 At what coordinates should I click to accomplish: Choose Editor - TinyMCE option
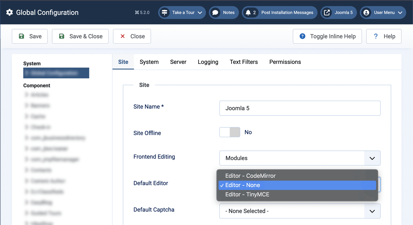pyautogui.click(x=297, y=194)
